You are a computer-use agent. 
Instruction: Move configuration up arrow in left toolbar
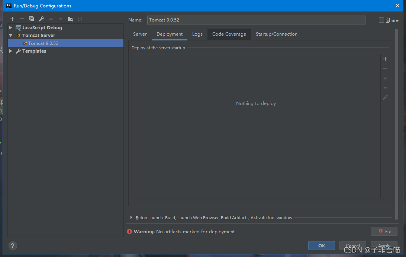[51, 19]
